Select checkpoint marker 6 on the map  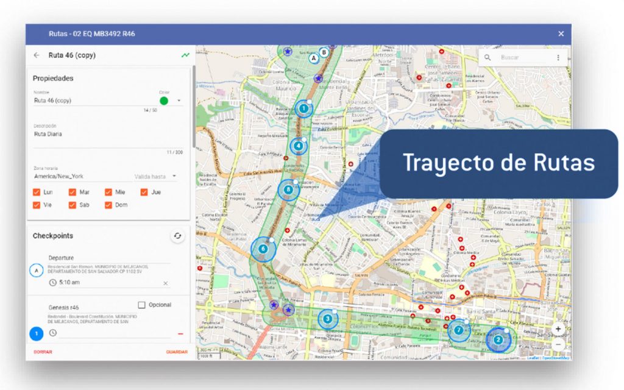click(263, 249)
